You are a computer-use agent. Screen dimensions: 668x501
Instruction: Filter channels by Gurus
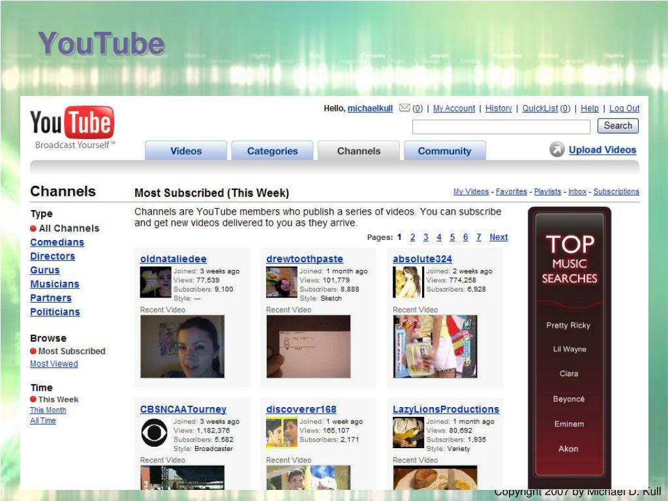point(45,270)
